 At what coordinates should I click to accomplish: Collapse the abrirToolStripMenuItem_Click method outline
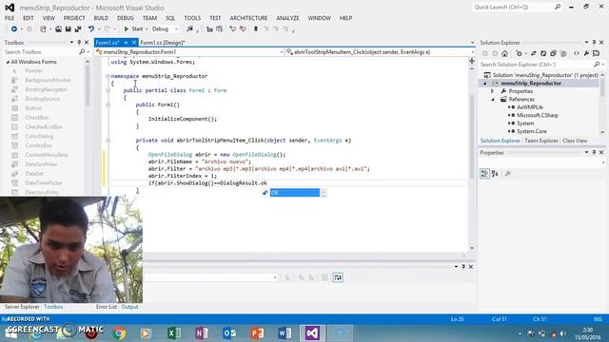(108, 141)
